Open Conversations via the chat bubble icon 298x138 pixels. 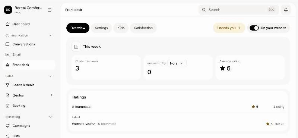pos(7,44)
